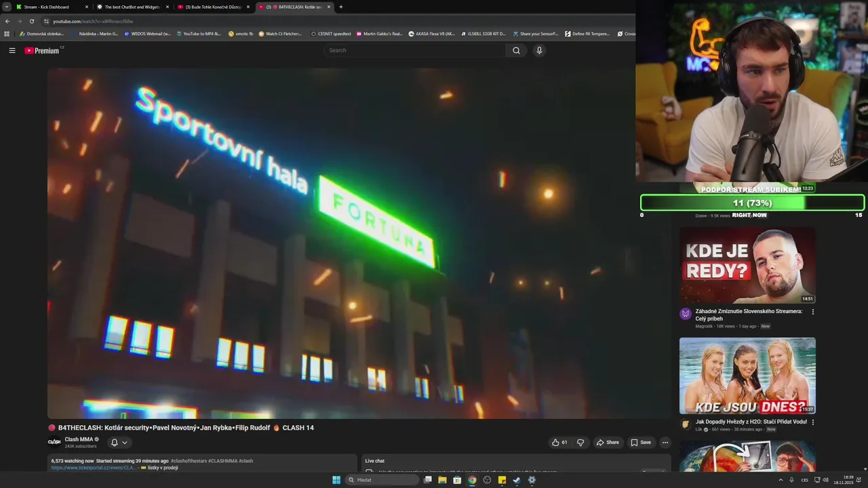
Task: Open Clash MMA channel avatar
Action: [x=54, y=442]
